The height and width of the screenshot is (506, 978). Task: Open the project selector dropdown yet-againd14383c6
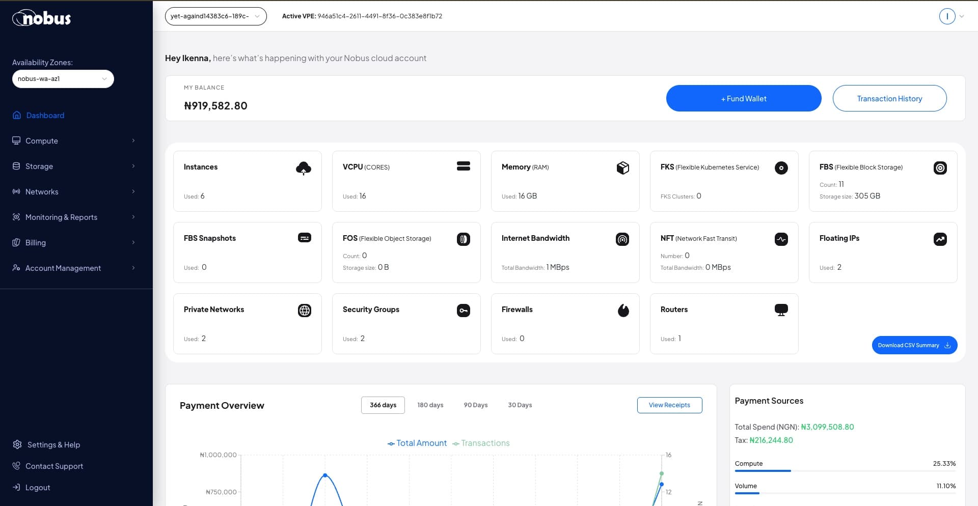(x=215, y=16)
